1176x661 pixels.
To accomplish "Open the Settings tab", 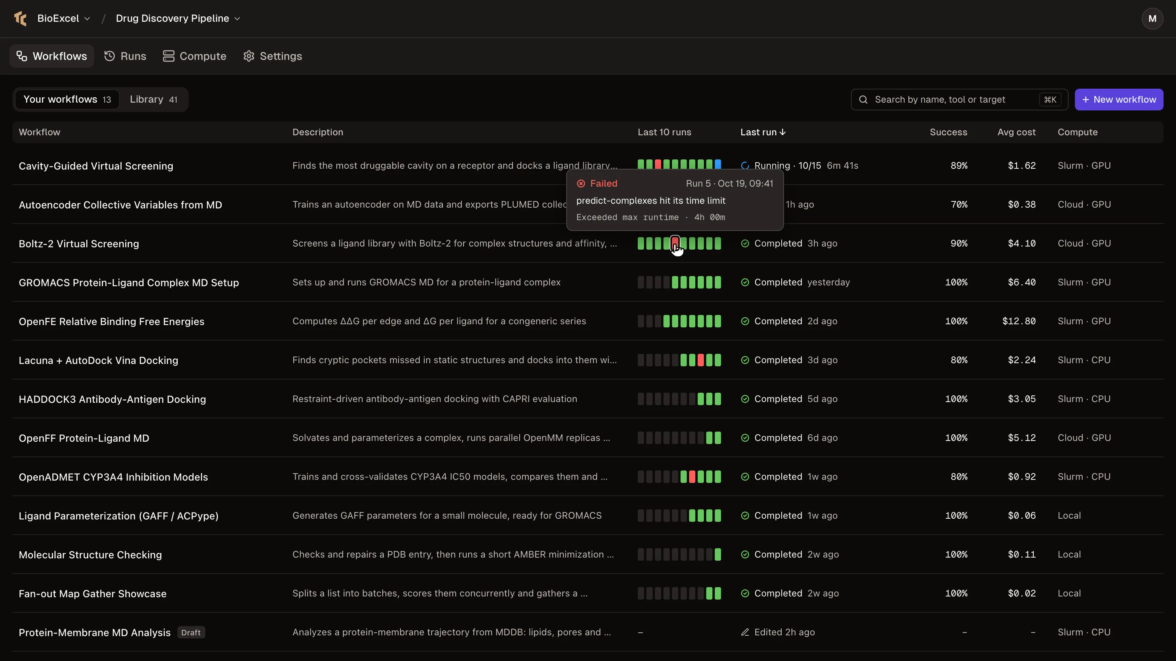I will pyautogui.click(x=273, y=56).
